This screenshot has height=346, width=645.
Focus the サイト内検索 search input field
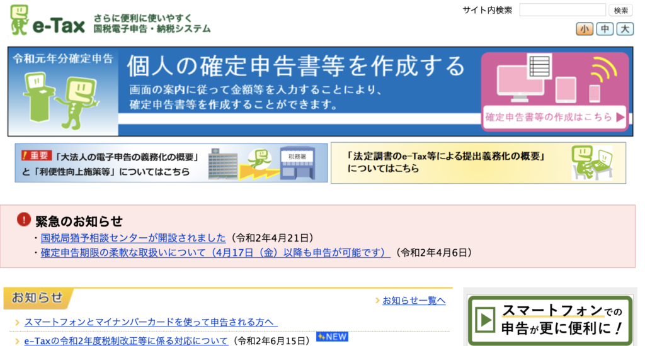(x=562, y=10)
